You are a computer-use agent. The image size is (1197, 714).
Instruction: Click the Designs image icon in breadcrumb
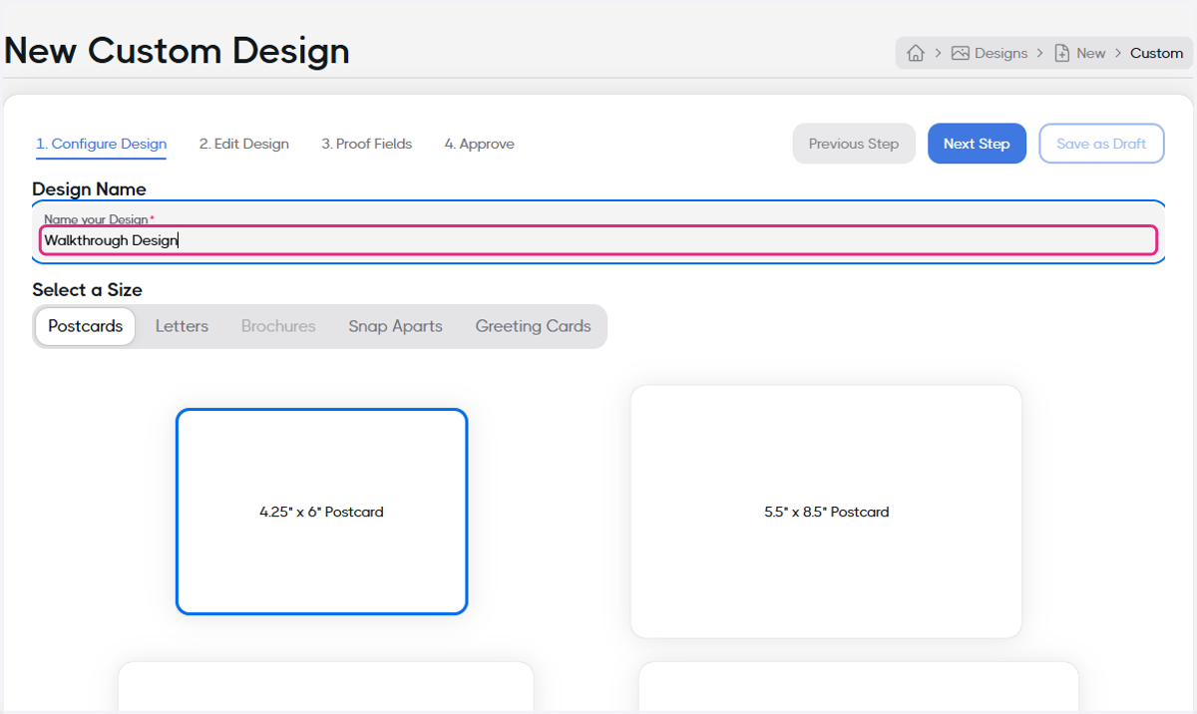[961, 53]
